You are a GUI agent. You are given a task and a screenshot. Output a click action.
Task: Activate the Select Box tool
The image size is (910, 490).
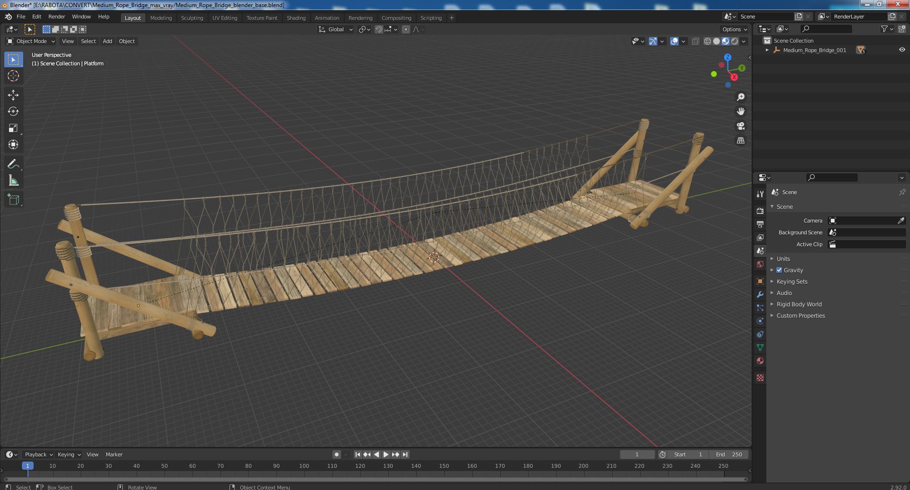click(x=13, y=59)
